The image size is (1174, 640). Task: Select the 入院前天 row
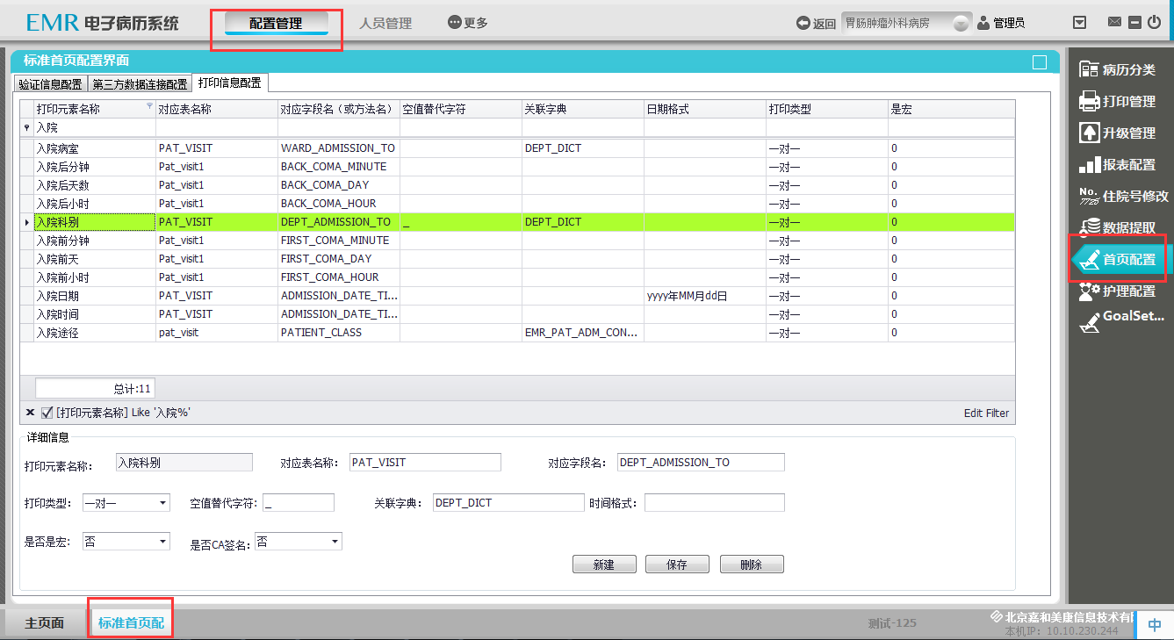(x=517, y=259)
